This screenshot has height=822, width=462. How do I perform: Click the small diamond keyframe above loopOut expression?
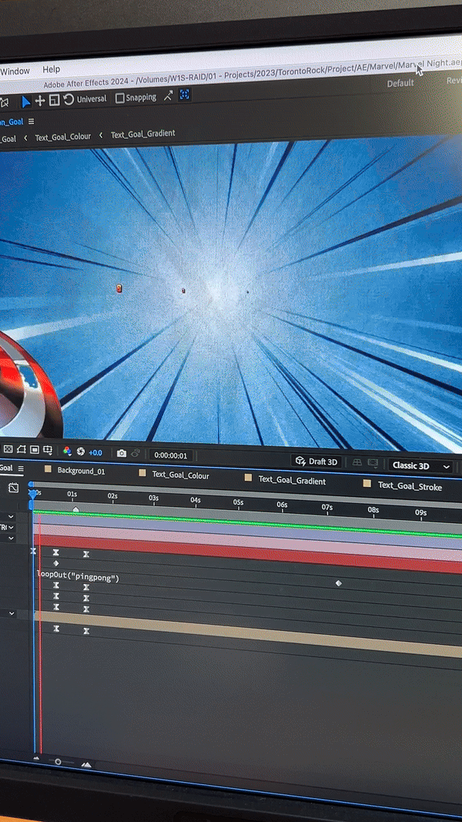pyautogui.click(x=56, y=563)
